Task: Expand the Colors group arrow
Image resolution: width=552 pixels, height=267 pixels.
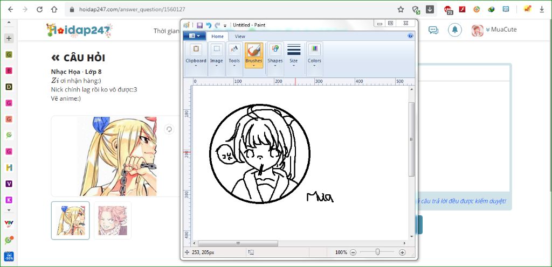Action: (314, 66)
